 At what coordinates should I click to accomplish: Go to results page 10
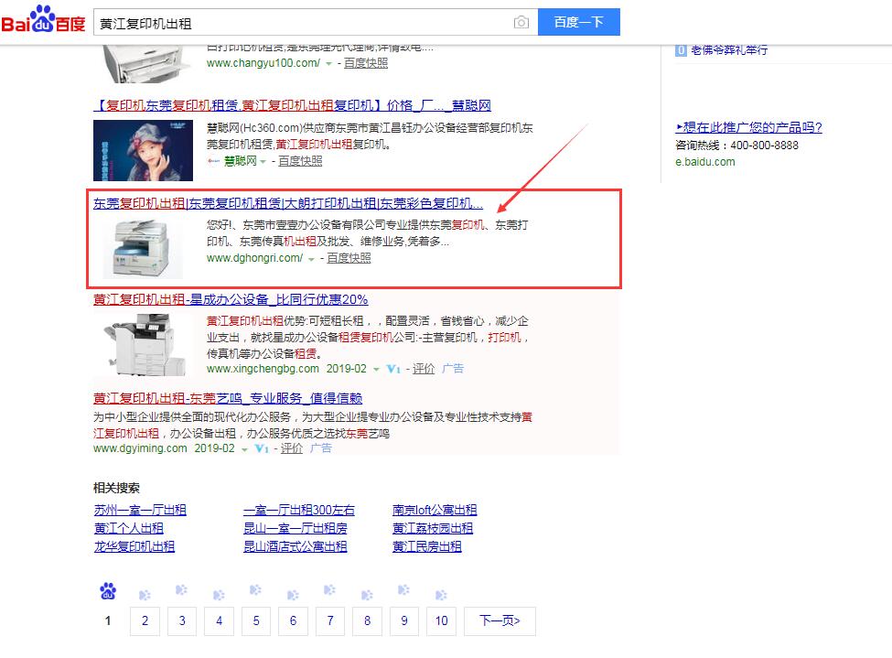click(x=441, y=620)
